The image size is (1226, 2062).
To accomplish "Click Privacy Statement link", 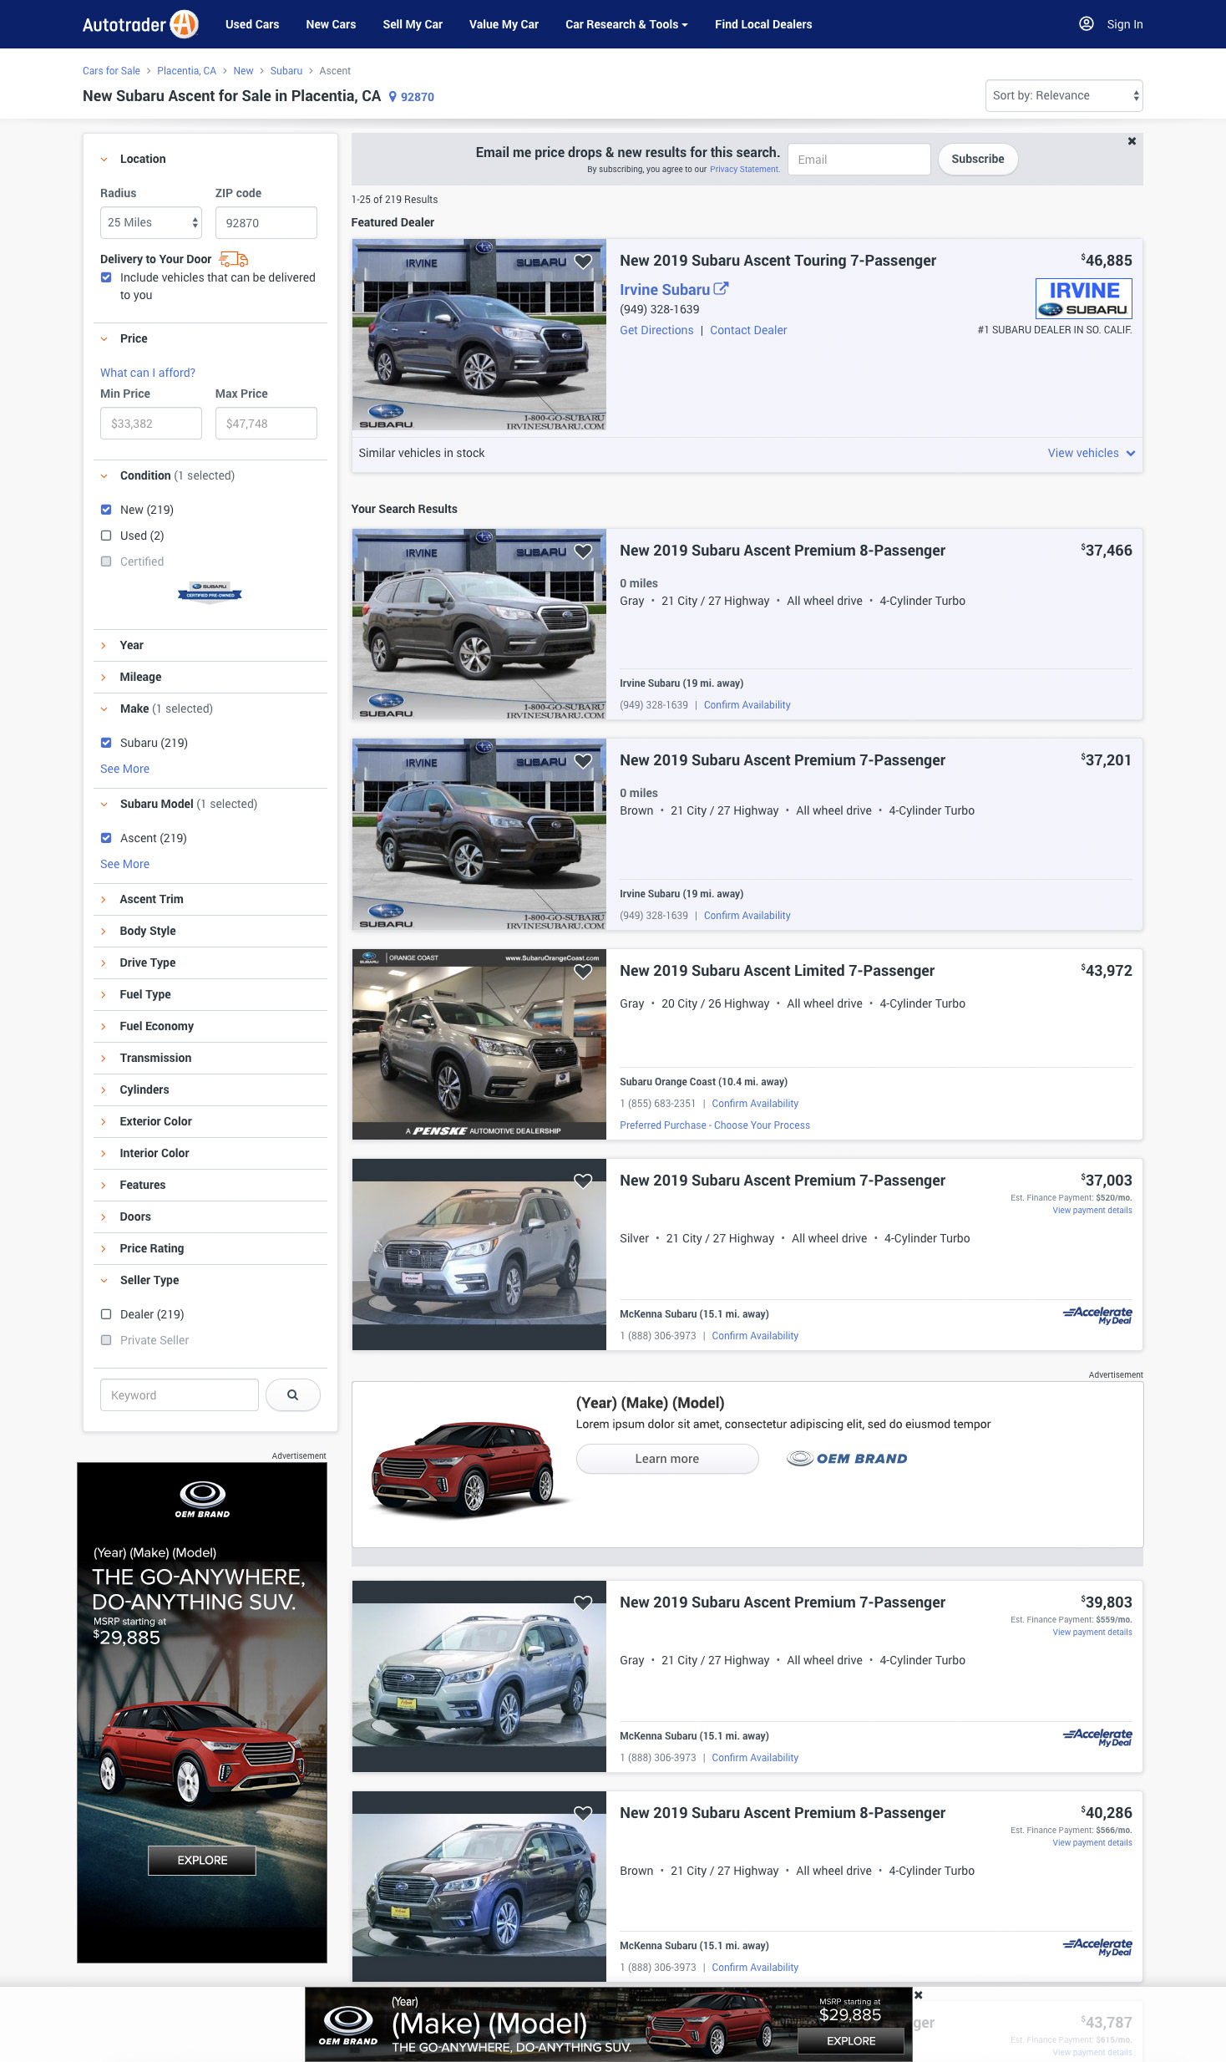I will 744,170.
